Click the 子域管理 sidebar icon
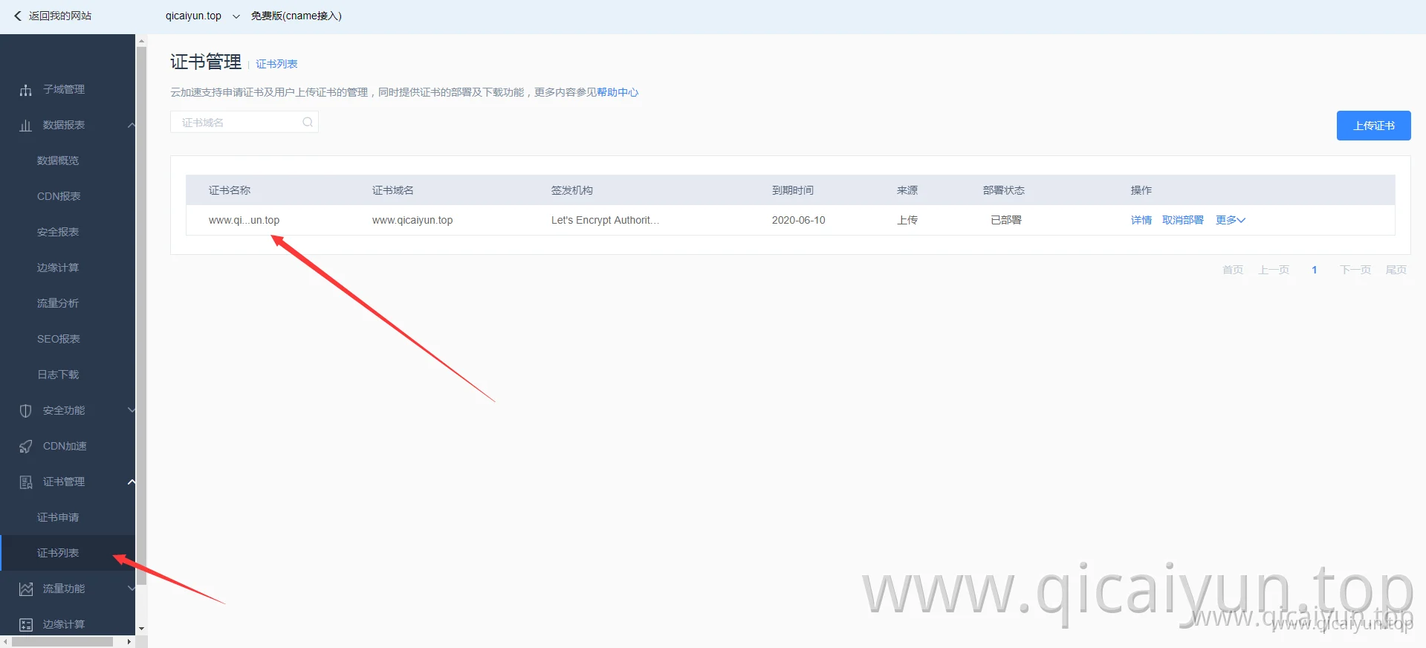 pyautogui.click(x=26, y=90)
